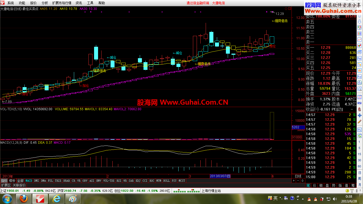Click the 0 reset button under chart
The image size is (363, 204).
pos(302,181)
